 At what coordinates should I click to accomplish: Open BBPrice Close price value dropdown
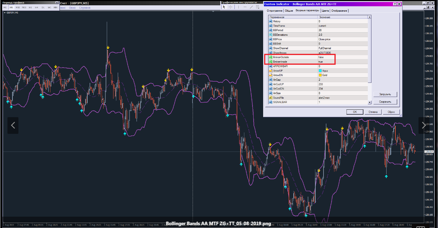[x=342, y=39]
